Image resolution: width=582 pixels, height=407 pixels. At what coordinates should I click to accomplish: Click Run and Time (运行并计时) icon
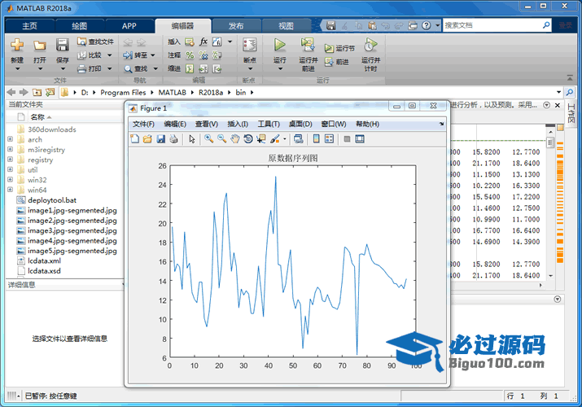tap(370, 46)
